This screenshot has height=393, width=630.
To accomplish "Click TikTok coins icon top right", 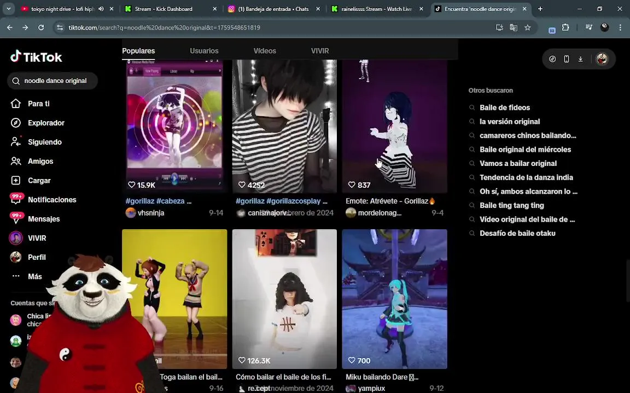I will (x=552, y=59).
